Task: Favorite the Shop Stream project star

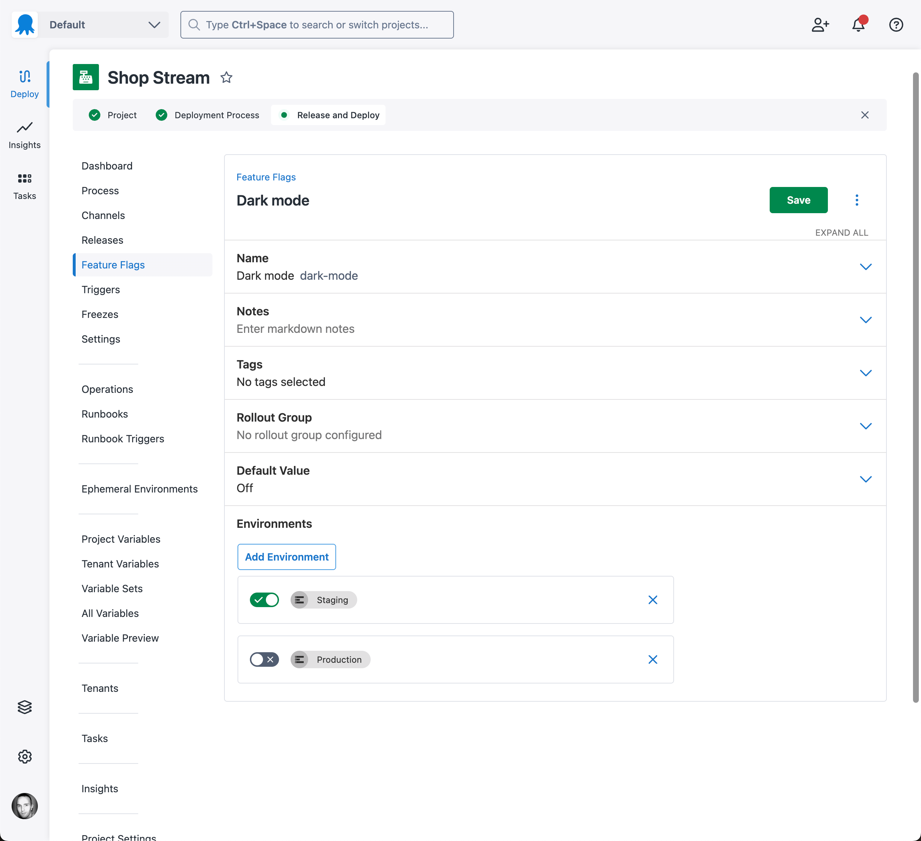Action: click(227, 77)
